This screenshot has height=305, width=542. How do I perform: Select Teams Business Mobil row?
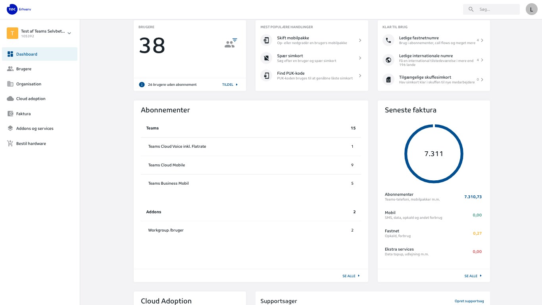[x=251, y=183]
